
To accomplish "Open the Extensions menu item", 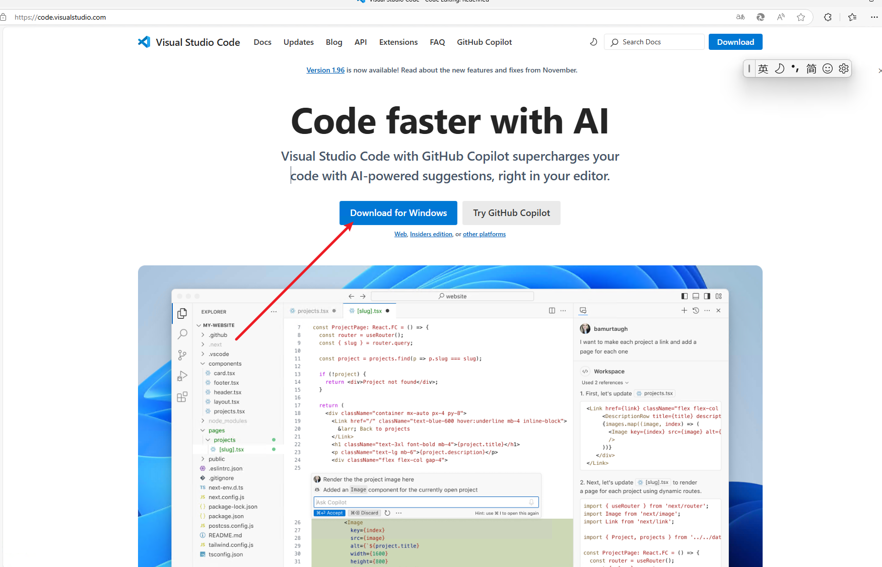I will 398,42.
